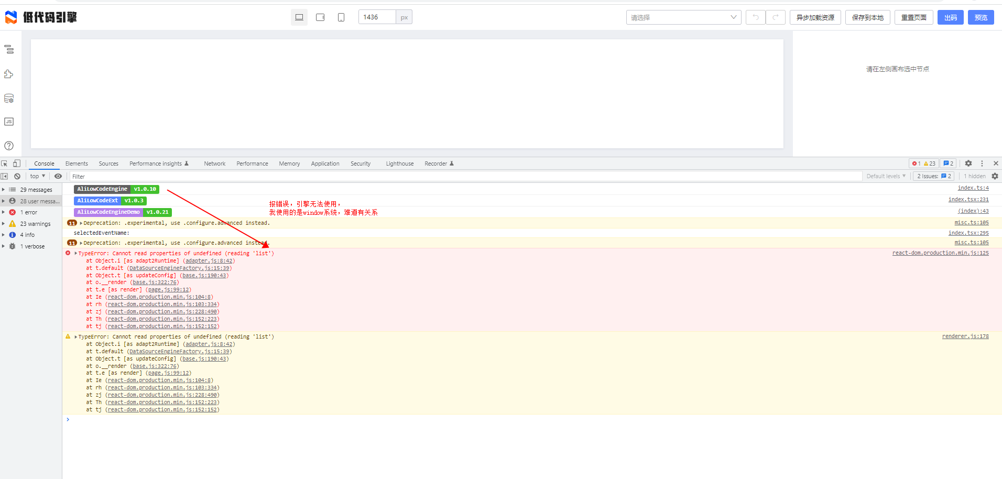Expand the first Deprecation warning entry
The height and width of the screenshot is (479, 1002).
(x=81, y=223)
